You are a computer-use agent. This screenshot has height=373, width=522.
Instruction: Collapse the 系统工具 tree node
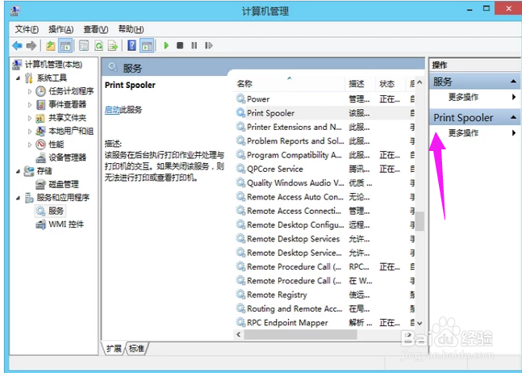18,78
